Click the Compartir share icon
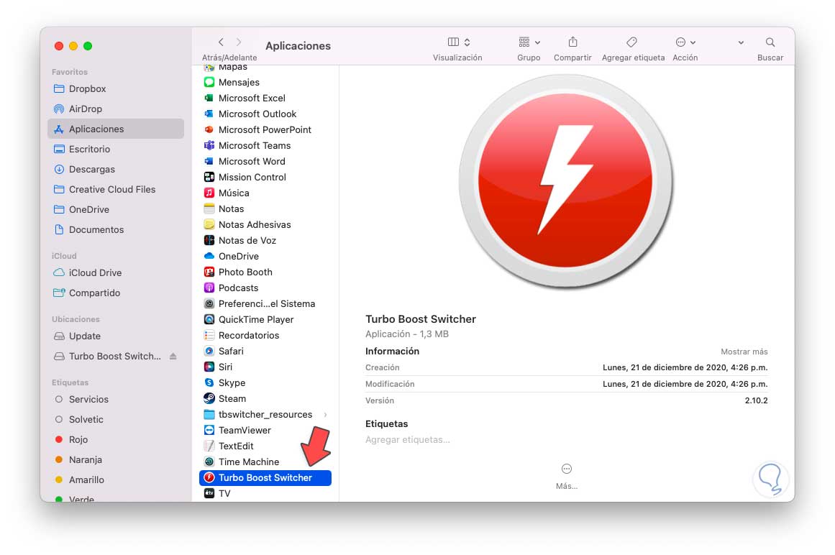835x555 pixels. point(572,42)
